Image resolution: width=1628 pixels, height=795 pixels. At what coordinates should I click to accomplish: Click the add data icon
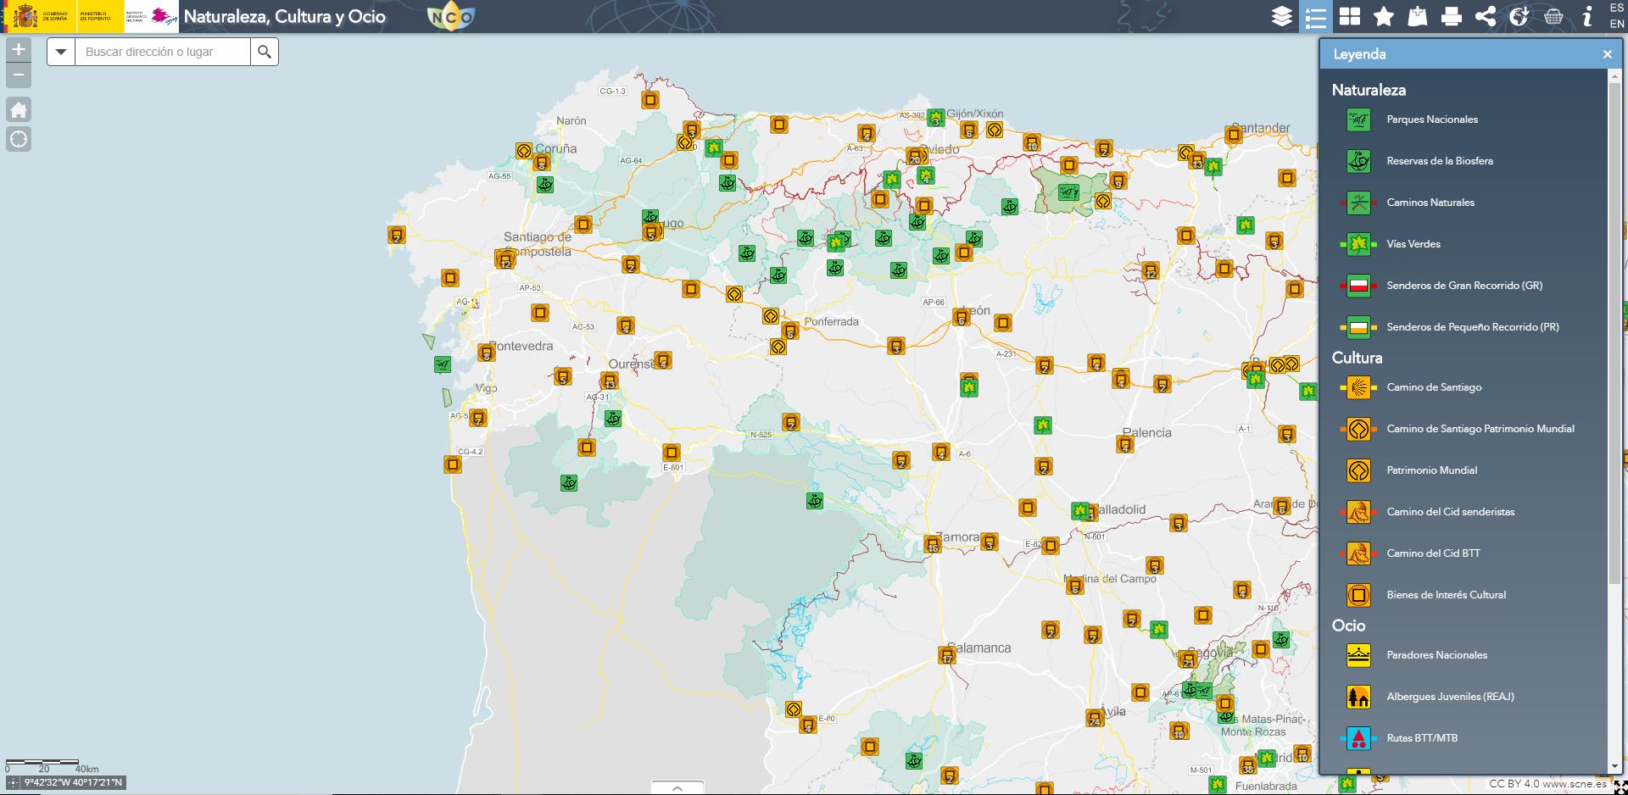point(1418,16)
